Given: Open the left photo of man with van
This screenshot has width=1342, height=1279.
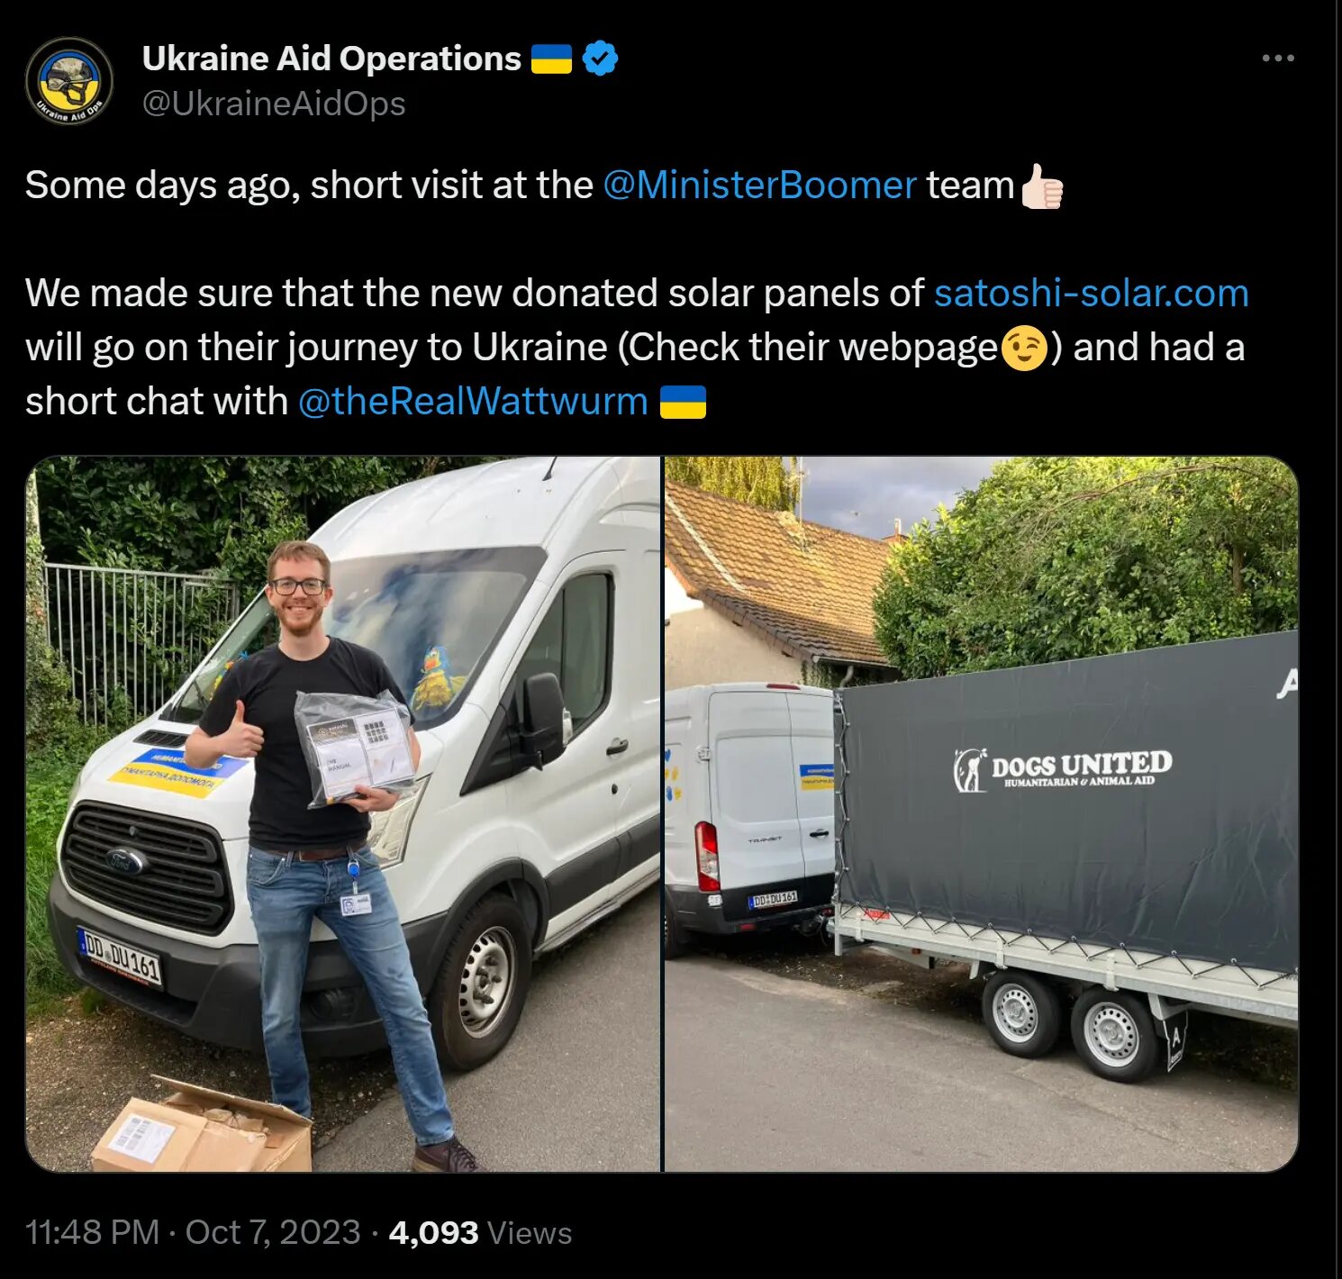Looking at the screenshot, I should point(343,814).
